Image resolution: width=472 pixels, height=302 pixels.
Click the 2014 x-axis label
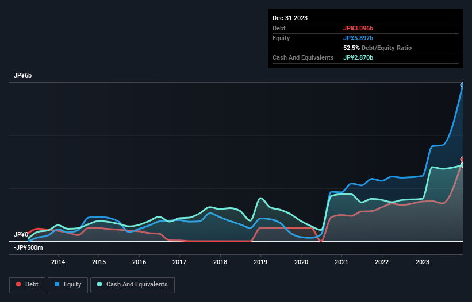tap(58, 262)
